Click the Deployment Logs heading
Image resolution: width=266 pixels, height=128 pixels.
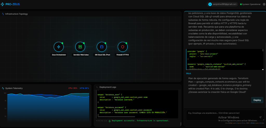pos(108,87)
